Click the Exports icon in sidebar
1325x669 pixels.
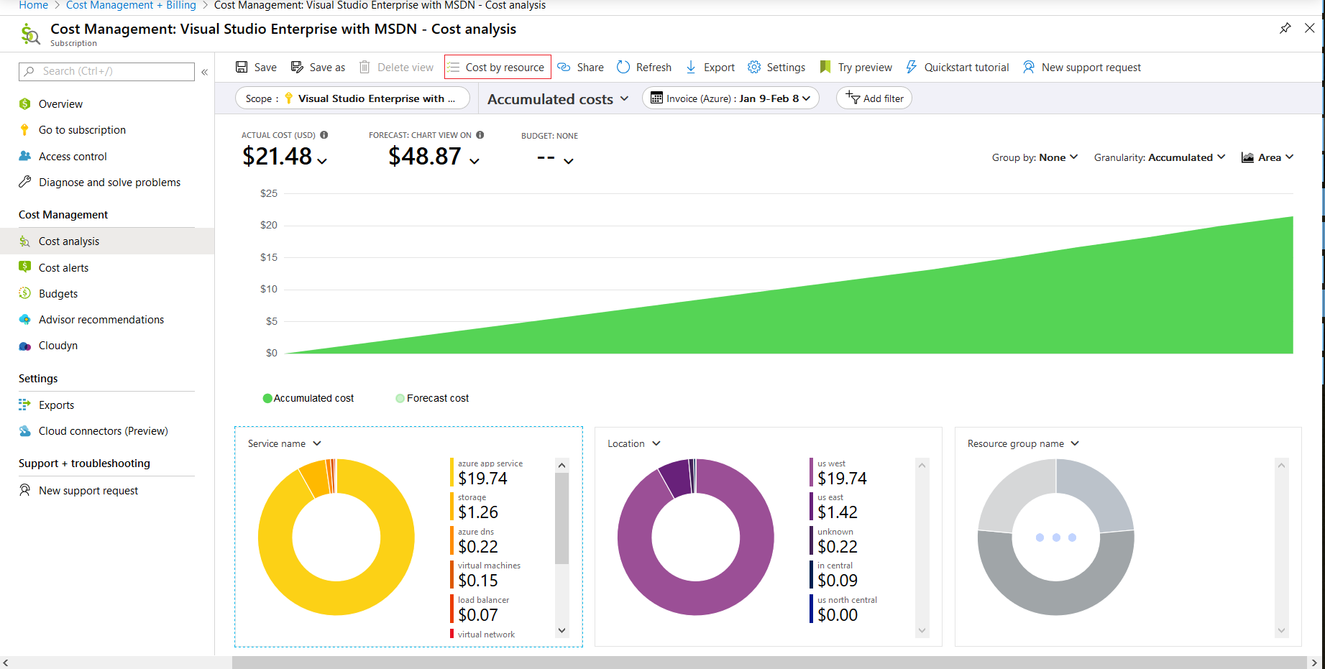pos(25,405)
